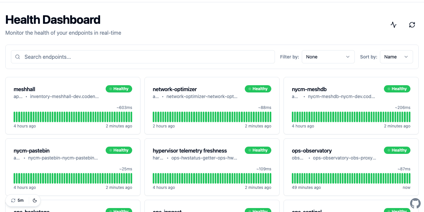This screenshot has height=212, width=424.
Task: Click the ops-observatory green uptime bar chart
Action: (351, 178)
